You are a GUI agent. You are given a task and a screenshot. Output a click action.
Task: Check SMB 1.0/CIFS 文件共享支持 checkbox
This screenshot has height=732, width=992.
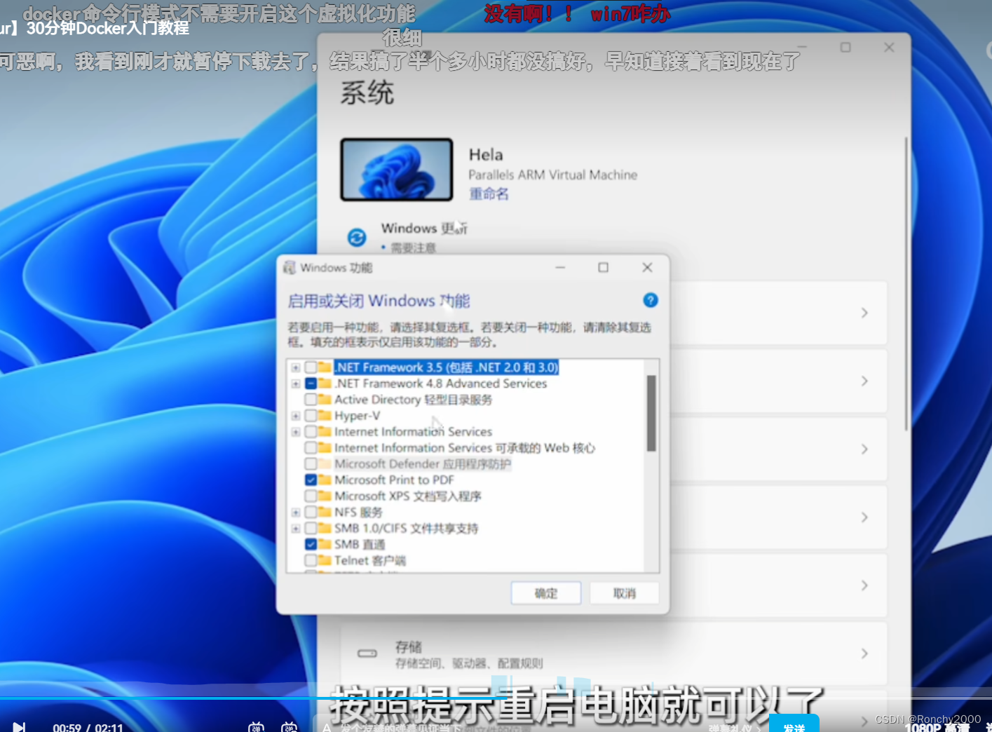311,529
